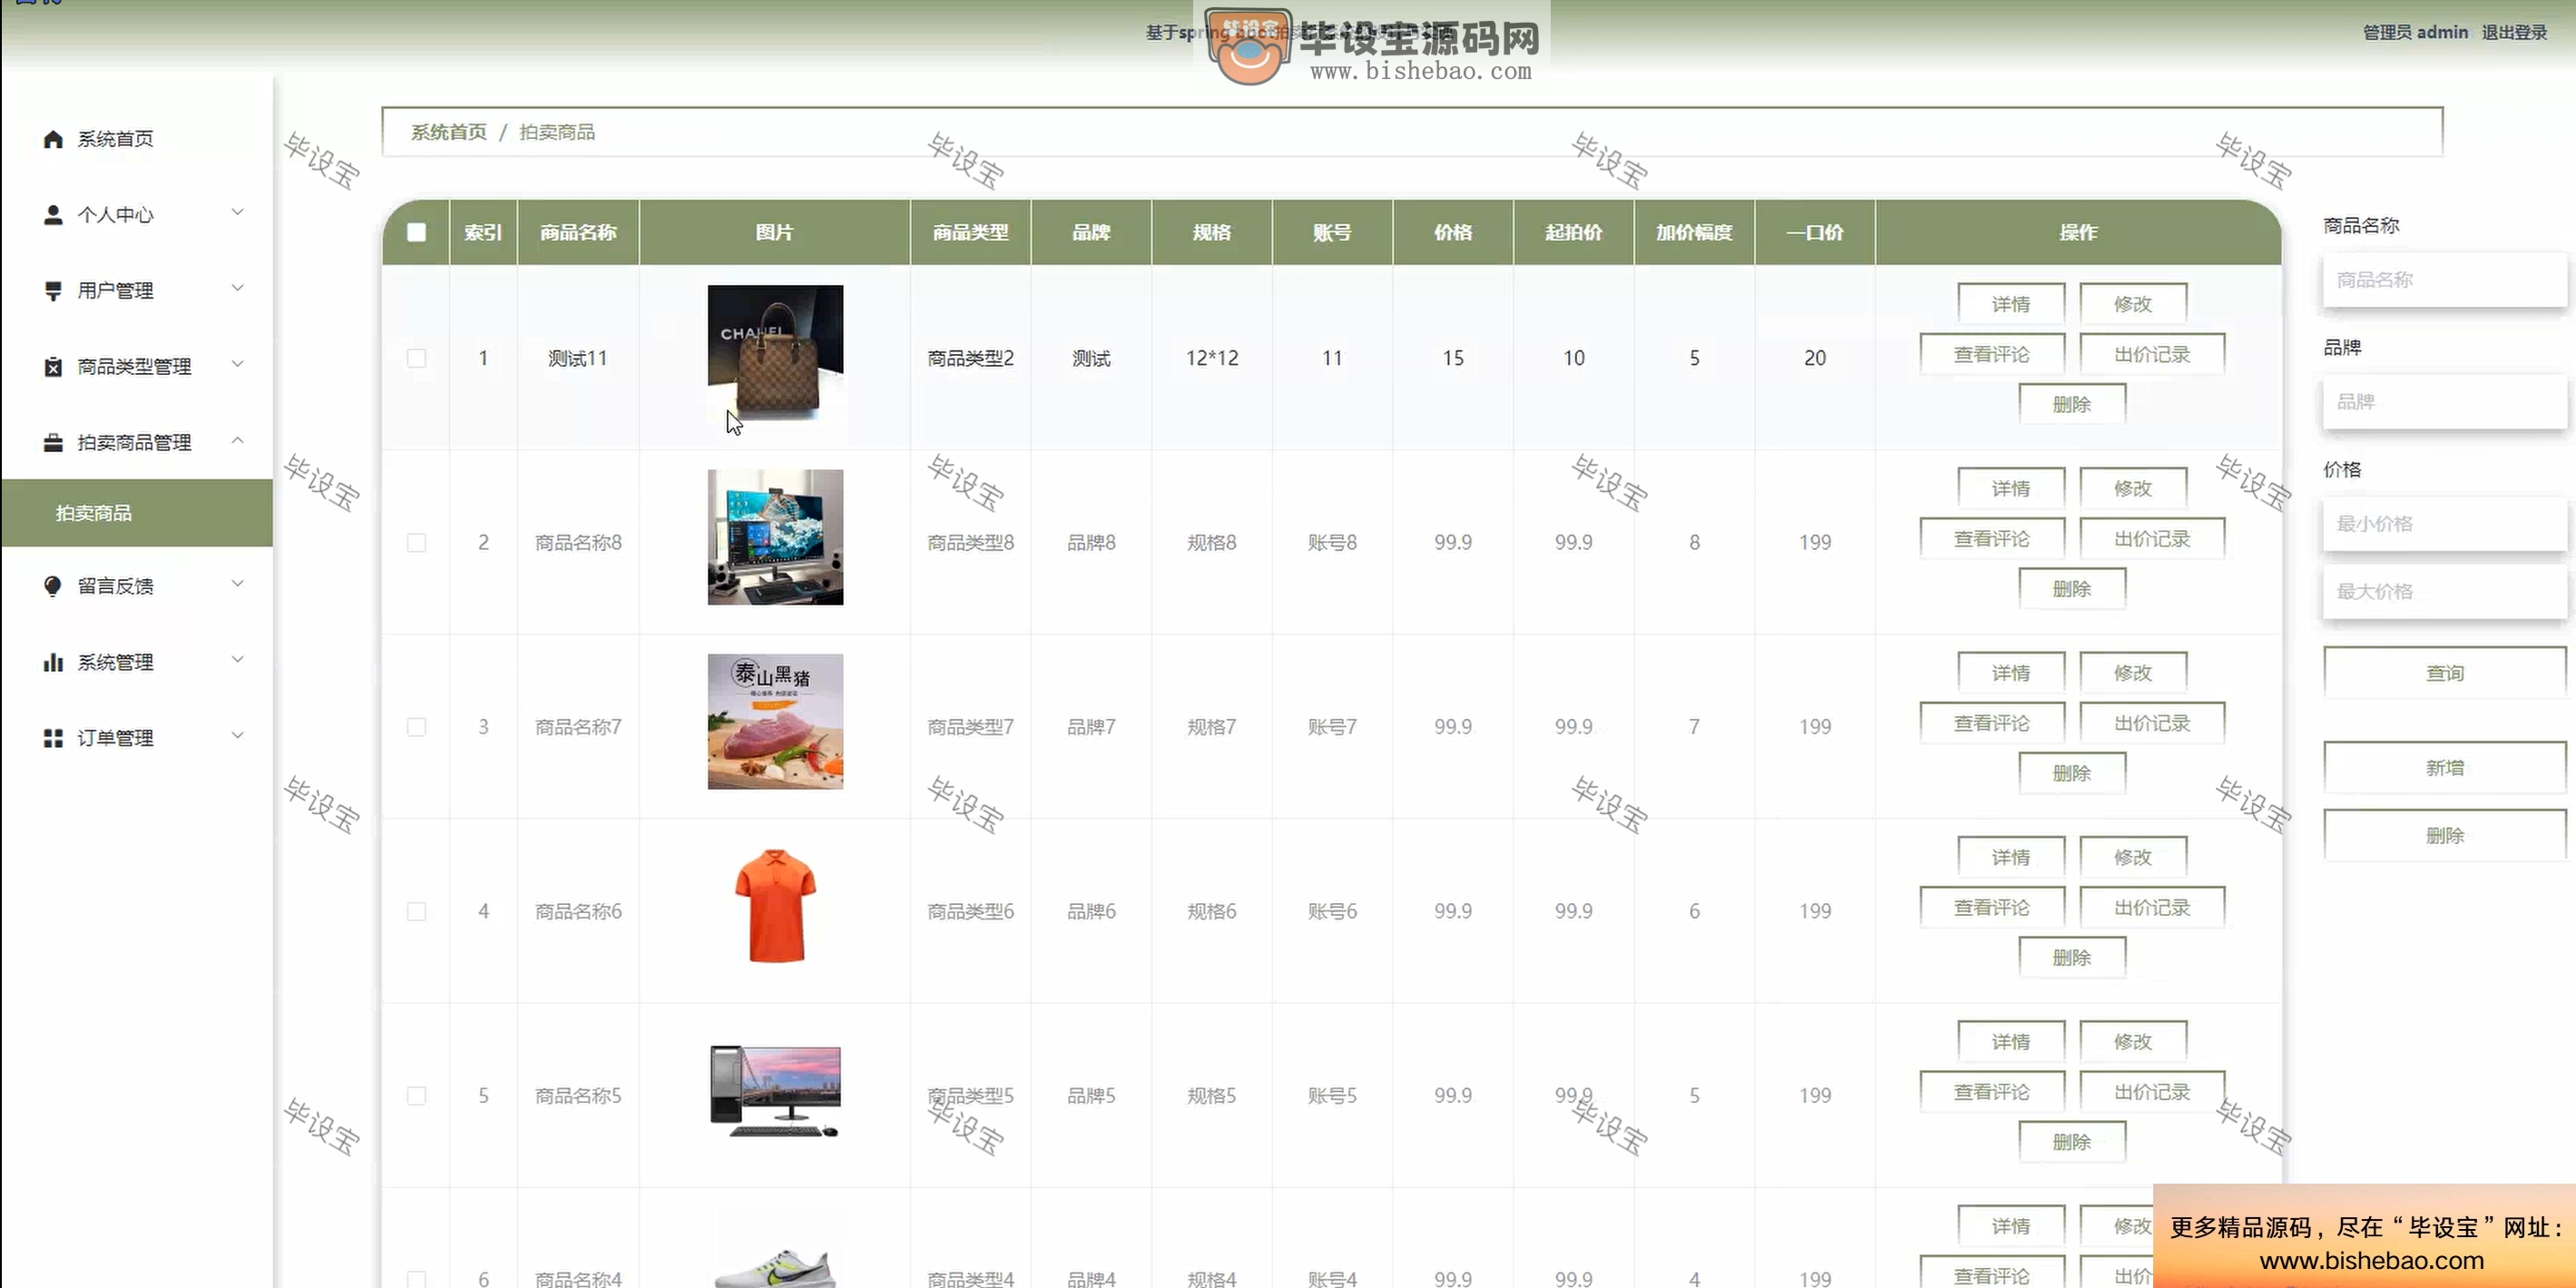Viewport: 2576px width, 1288px height.
Task: Click the 订单管理 grid icon
Action: point(53,738)
